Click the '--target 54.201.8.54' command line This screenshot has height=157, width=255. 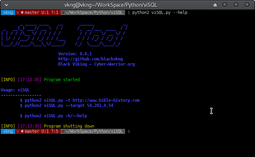(x=67, y=105)
